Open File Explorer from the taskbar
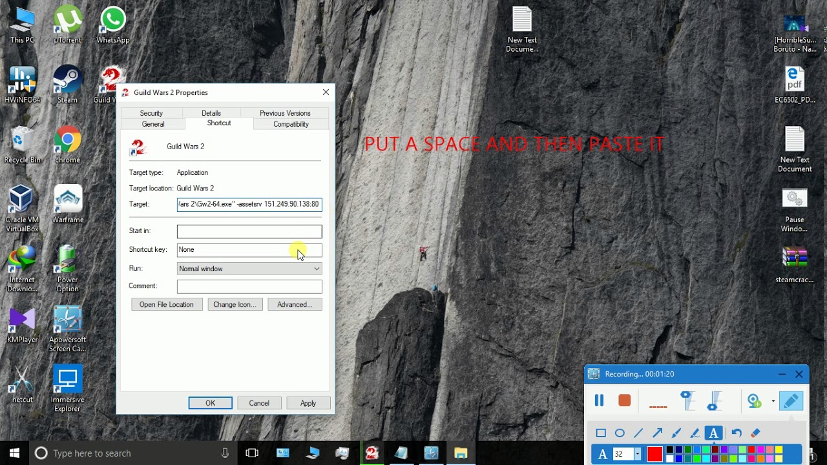Image resolution: width=827 pixels, height=465 pixels. pyautogui.click(x=461, y=453)
